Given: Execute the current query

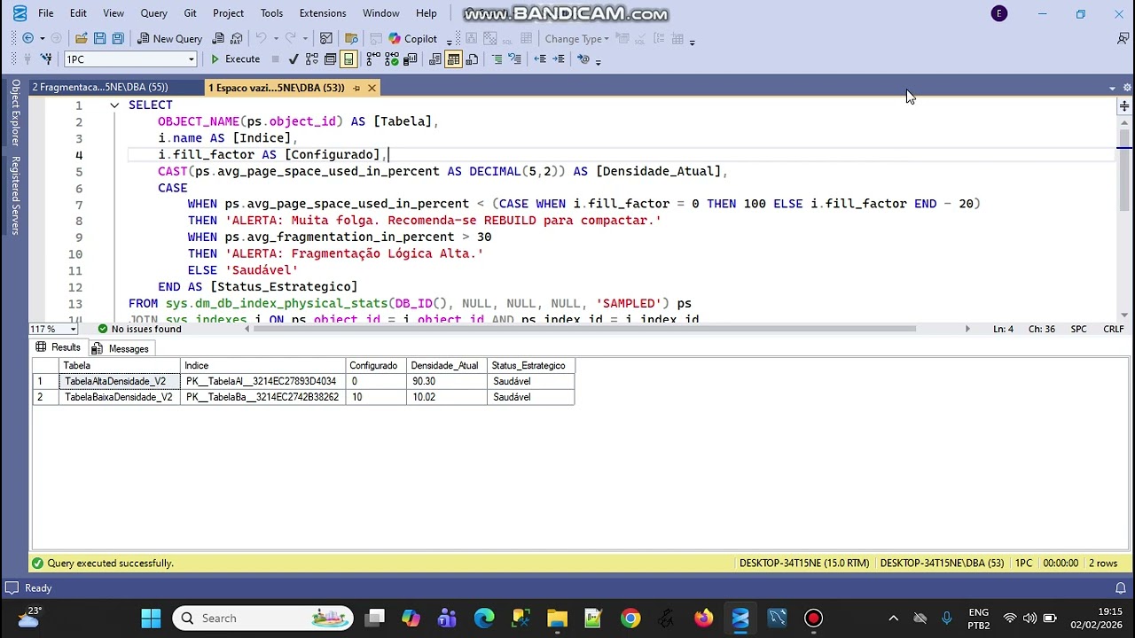Looking at the screenshot, I should [x=235, y=59].
